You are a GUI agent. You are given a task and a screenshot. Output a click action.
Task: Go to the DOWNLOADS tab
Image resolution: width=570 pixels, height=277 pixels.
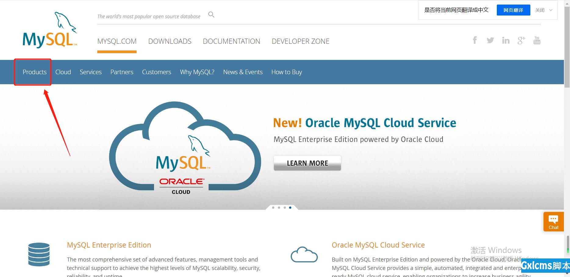170,41
